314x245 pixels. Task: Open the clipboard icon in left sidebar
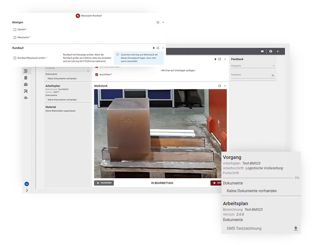tap(26, 78)
